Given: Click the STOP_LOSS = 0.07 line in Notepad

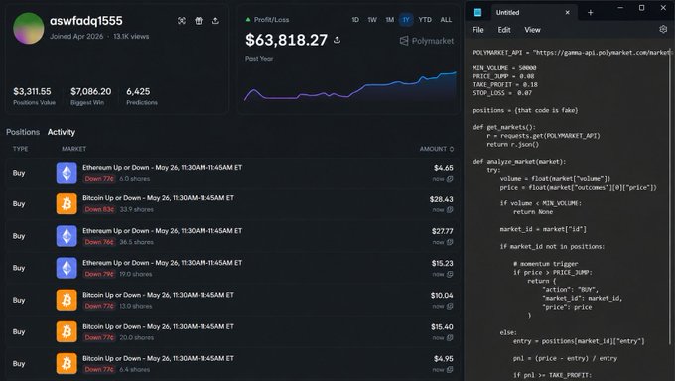Looking at the screenshot, I should coord(502,93).
